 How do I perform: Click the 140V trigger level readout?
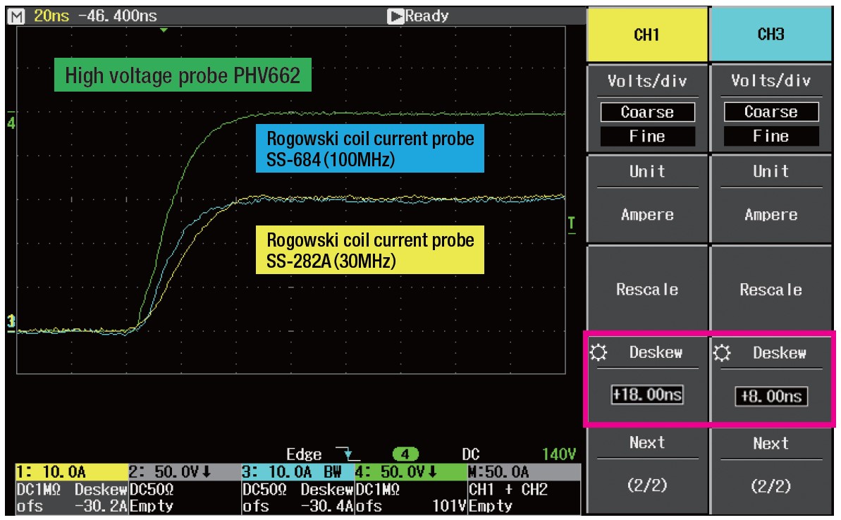pos(559,454)
